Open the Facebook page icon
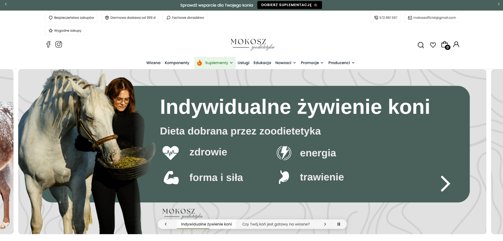The image size is (503, 241). pyautogui.click(x=48, y=44)
